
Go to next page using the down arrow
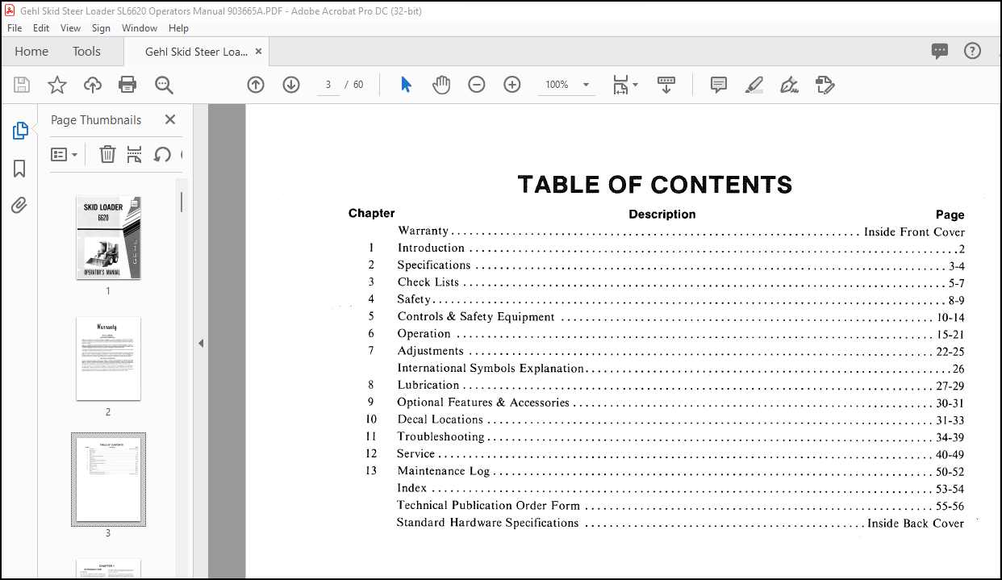291,85
